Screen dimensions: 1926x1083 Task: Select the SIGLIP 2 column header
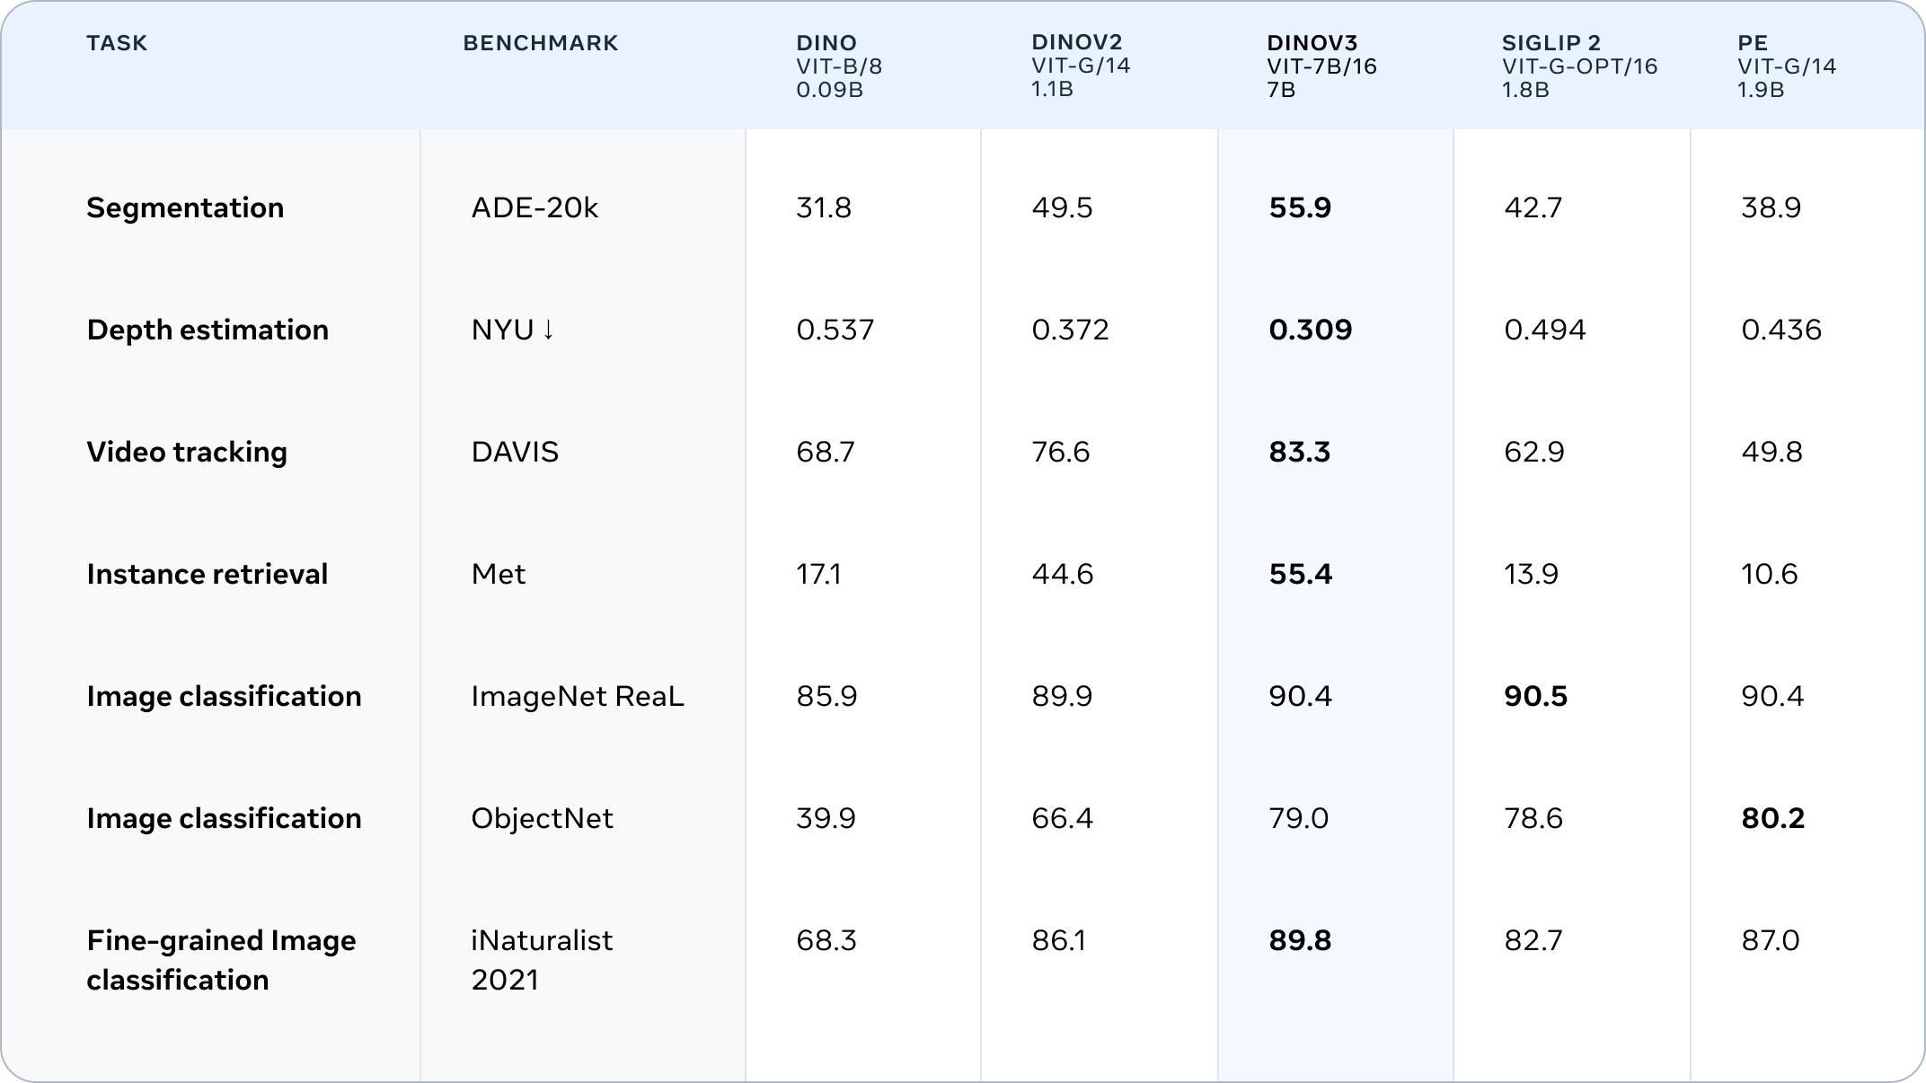(1551, 43)
